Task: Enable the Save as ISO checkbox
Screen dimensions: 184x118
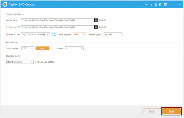Action: tap(7, 27)
